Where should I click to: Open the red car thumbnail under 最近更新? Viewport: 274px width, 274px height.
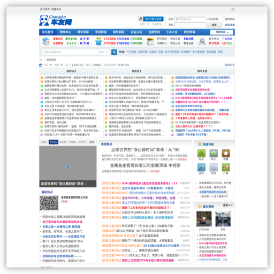pos(204,219)
